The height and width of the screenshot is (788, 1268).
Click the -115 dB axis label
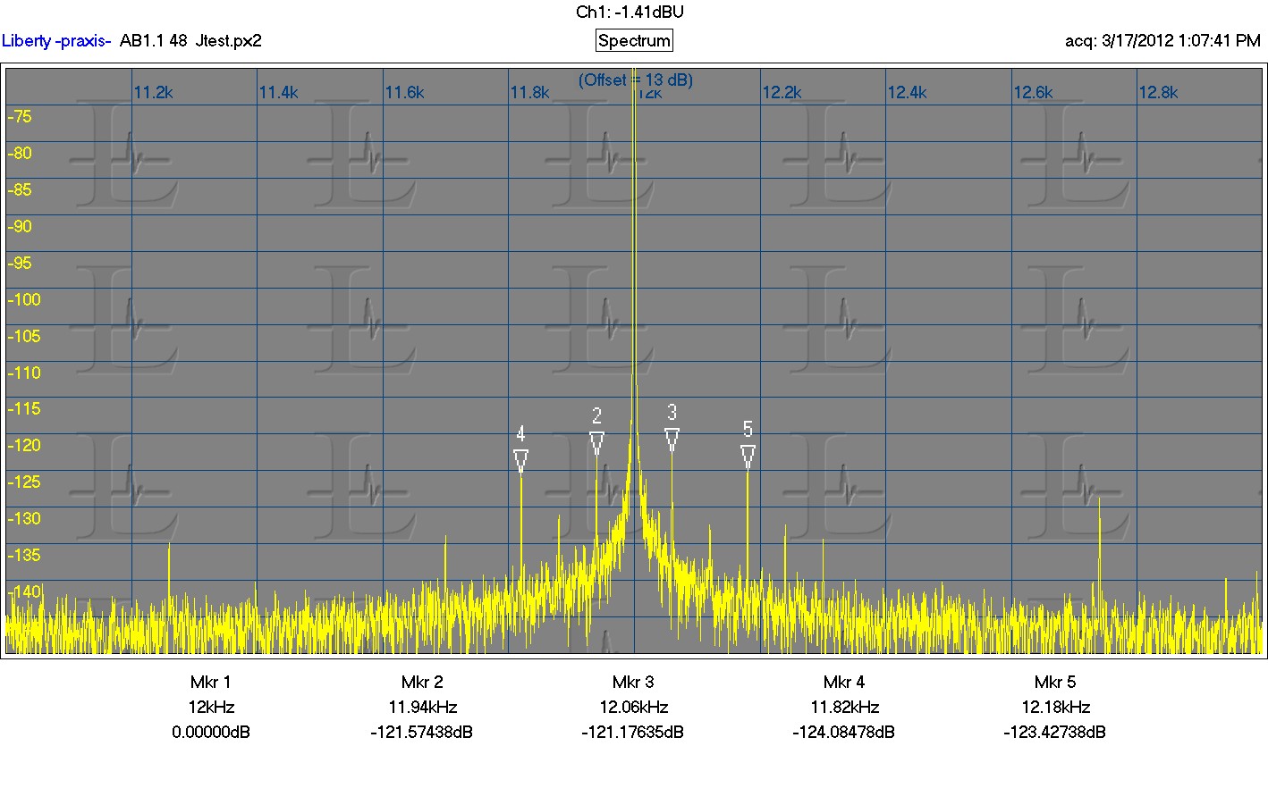pos(24,408)
